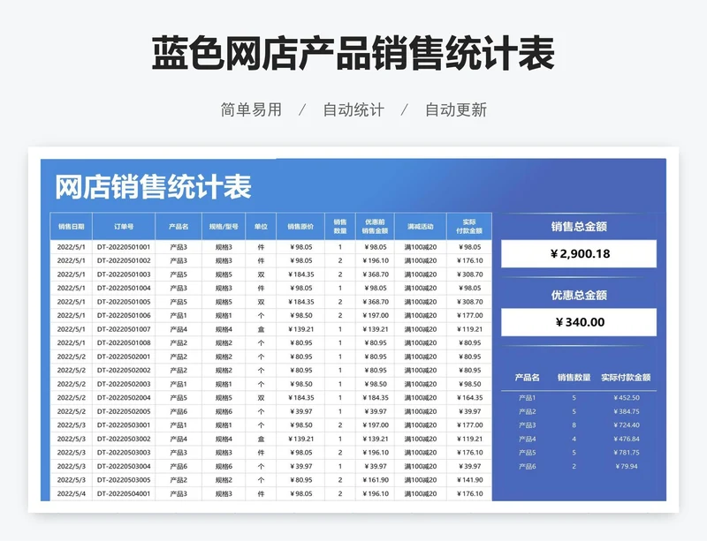Image resolution: width=707 pixels, height=541 pixels.
Task: Select the 规格/型号 column header
Action: (x=224, y=227)
